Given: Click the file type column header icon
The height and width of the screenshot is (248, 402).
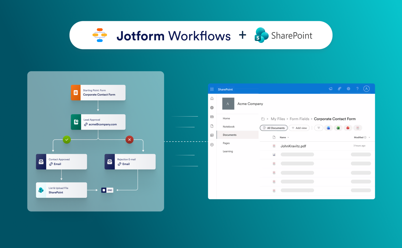Looking at the screenshot, I should click(274, 137).
